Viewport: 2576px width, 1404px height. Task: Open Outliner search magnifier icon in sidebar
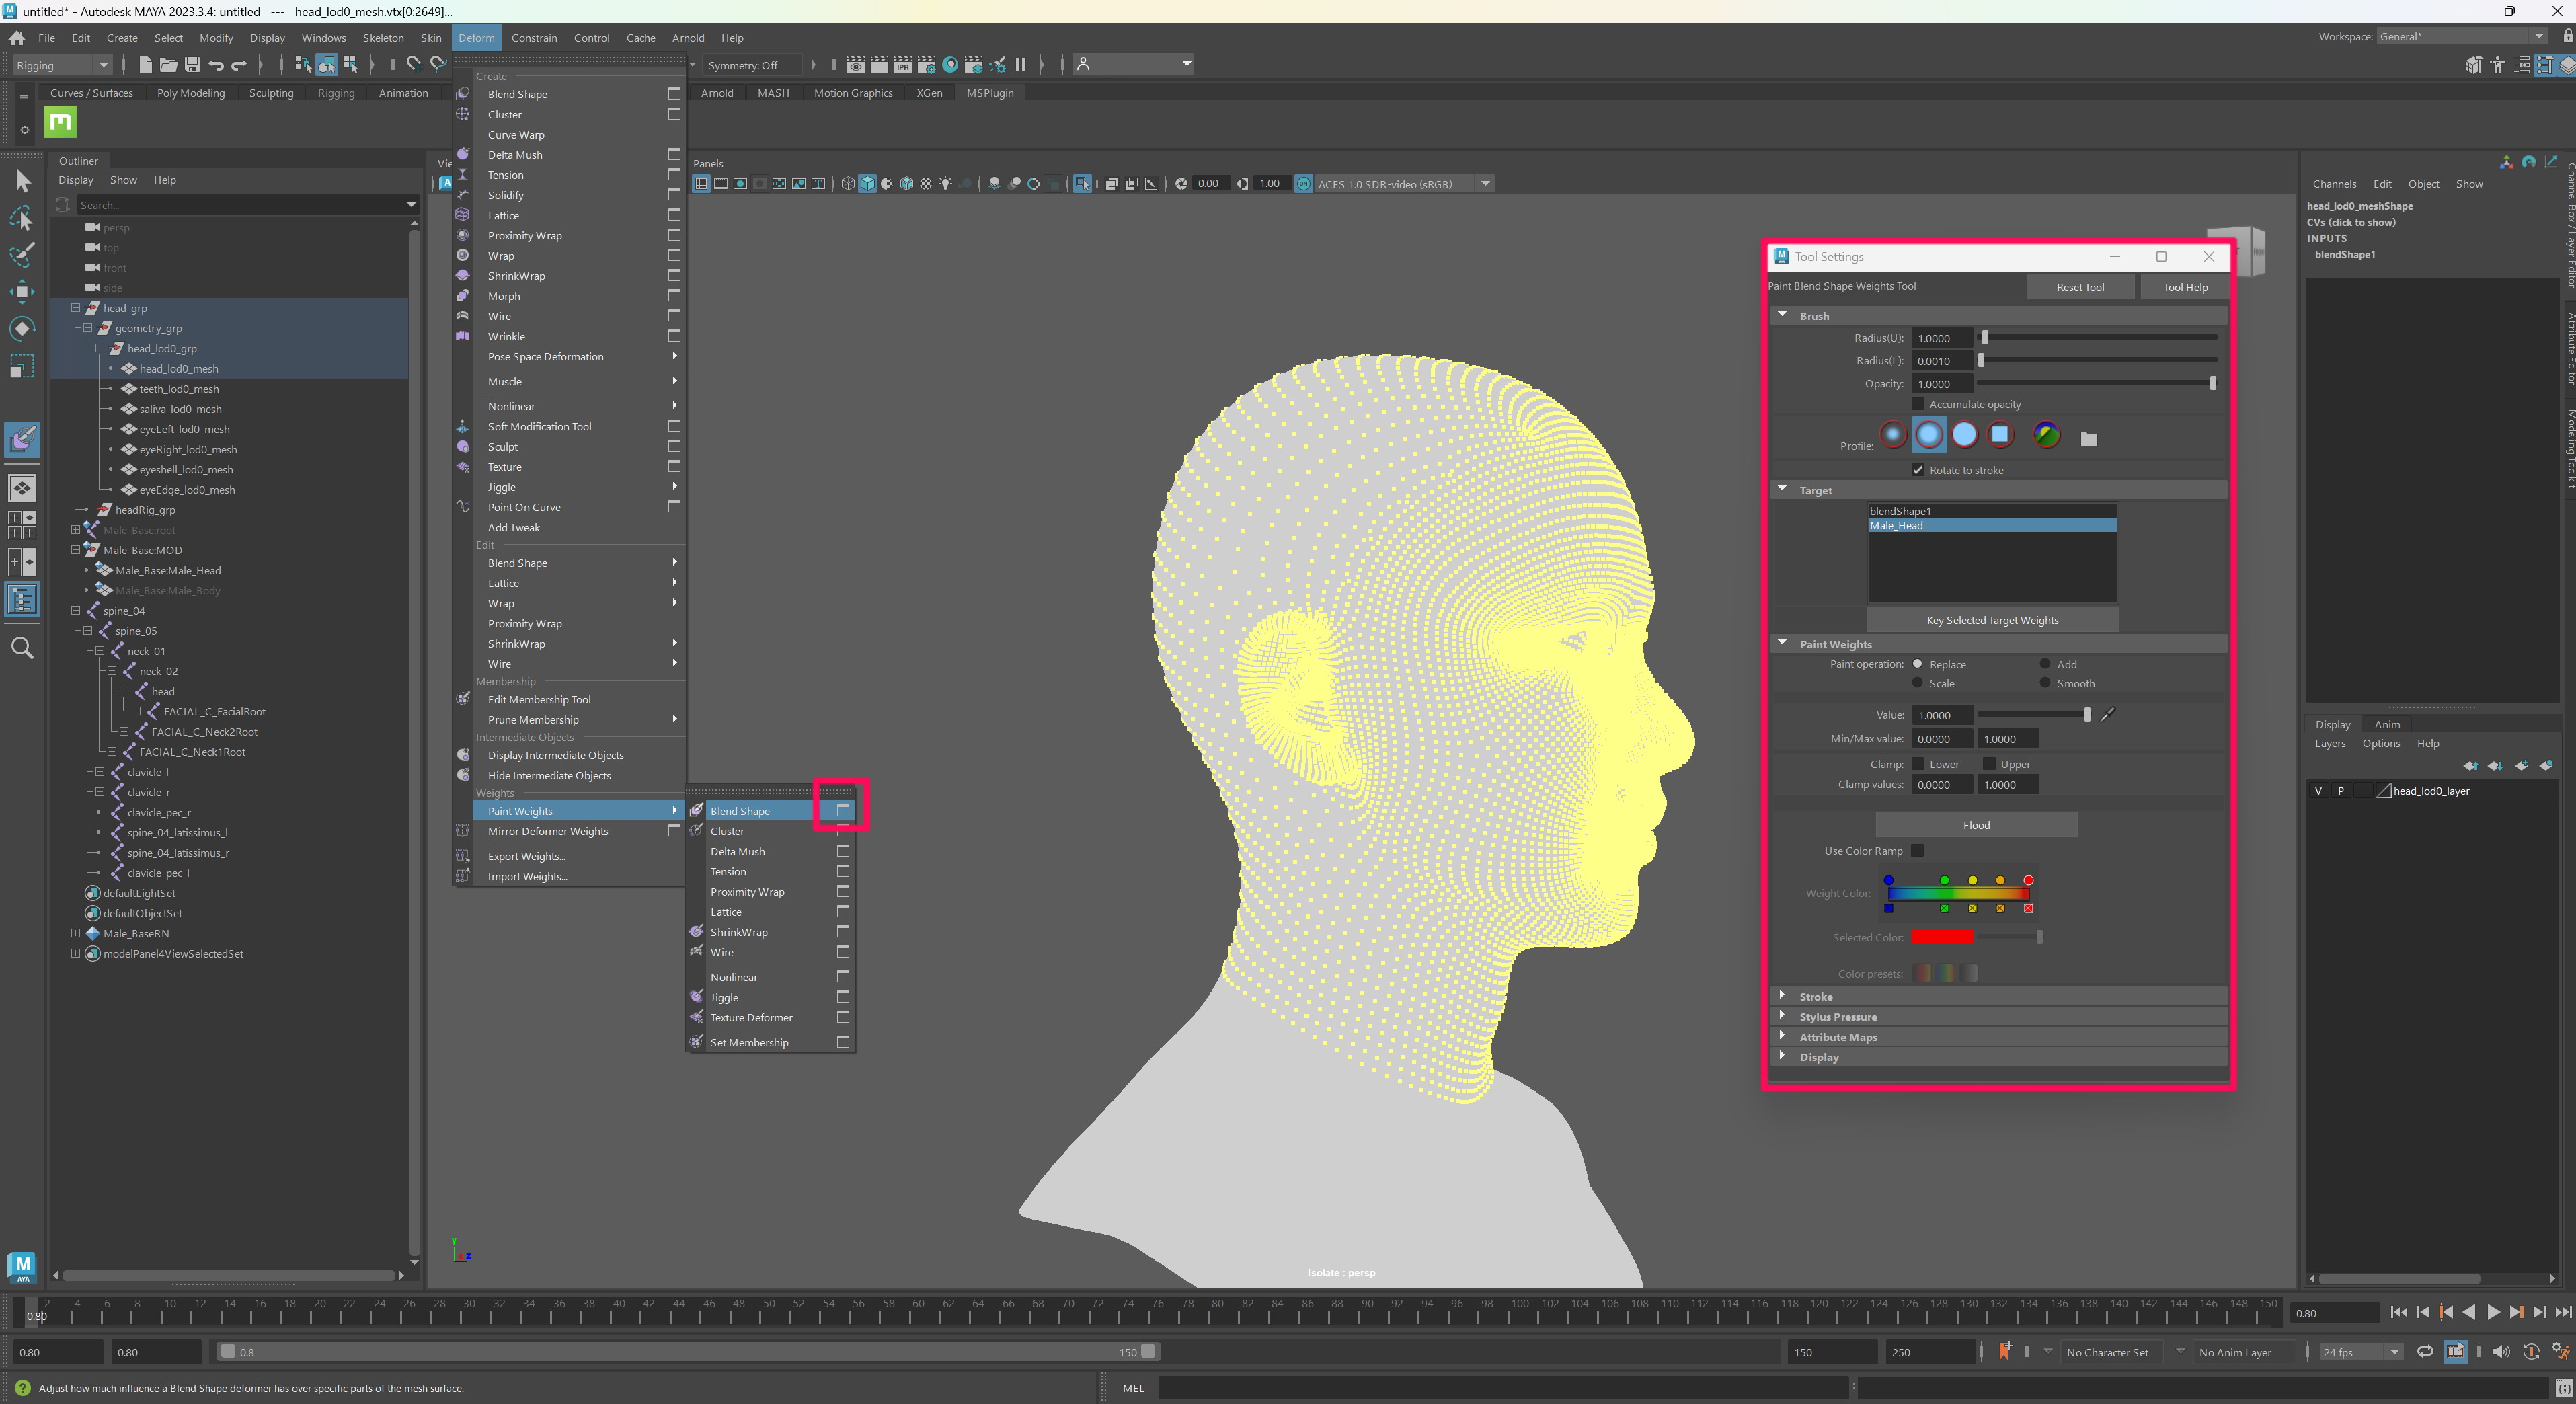(22, 648)
